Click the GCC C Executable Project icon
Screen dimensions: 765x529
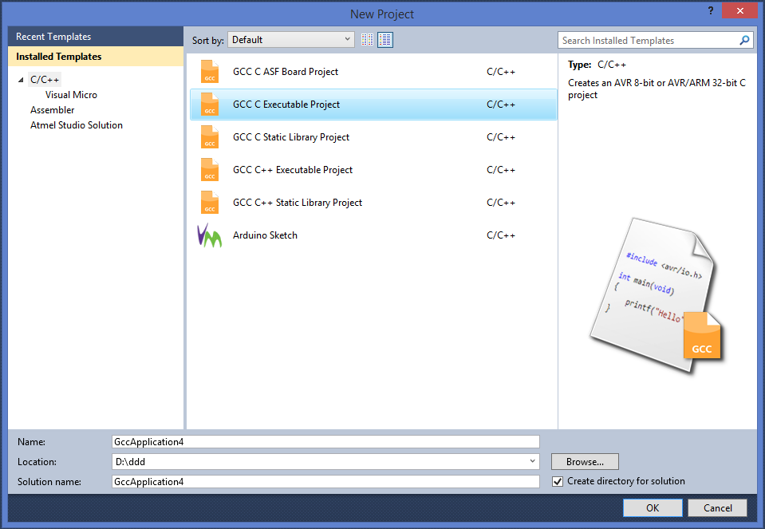point(210,105)
